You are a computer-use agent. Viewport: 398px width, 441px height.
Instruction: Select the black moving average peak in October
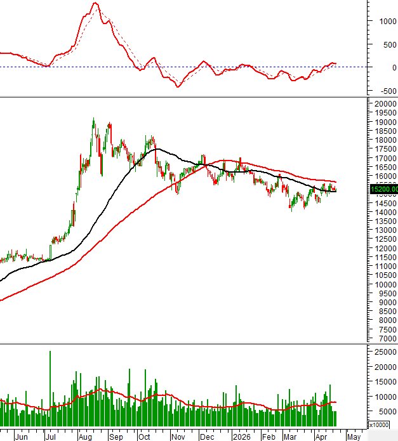(157, 149)
